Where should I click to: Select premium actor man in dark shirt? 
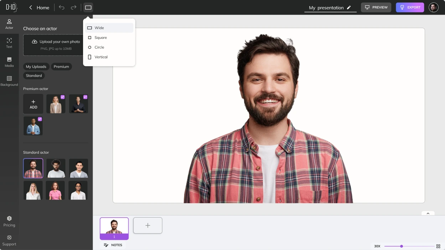pos(78,104)
